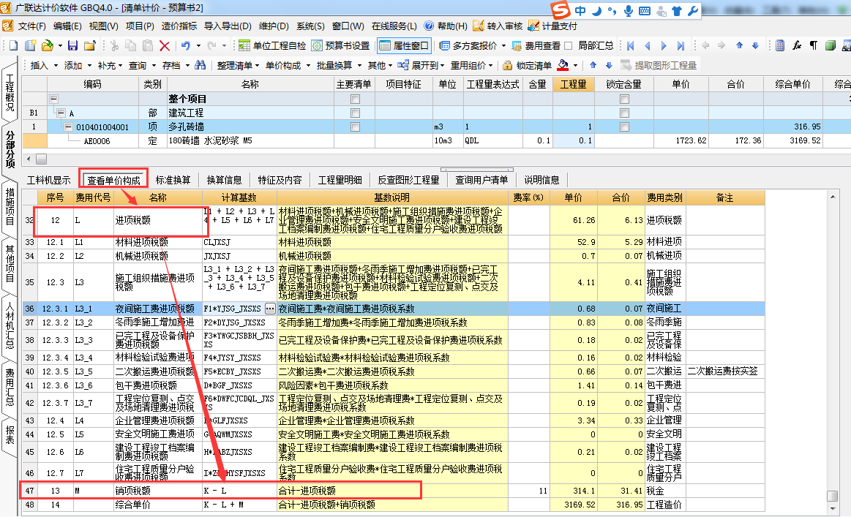Go to the next record arrow
The width and height of the screenshot is (851, 517).
point(664,45)
